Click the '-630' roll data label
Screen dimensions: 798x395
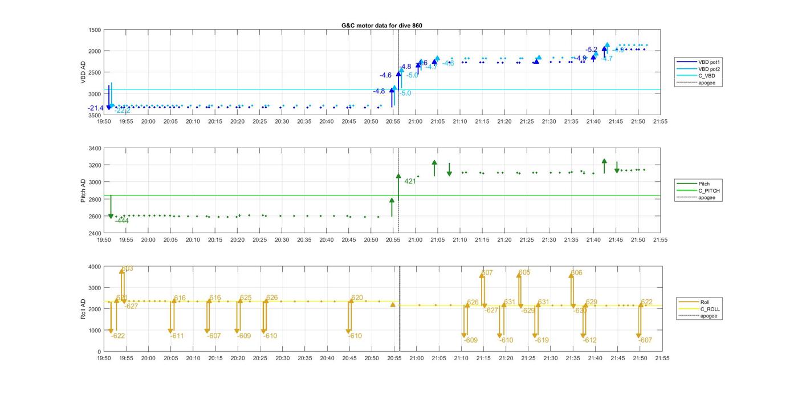tap(580, 311)
